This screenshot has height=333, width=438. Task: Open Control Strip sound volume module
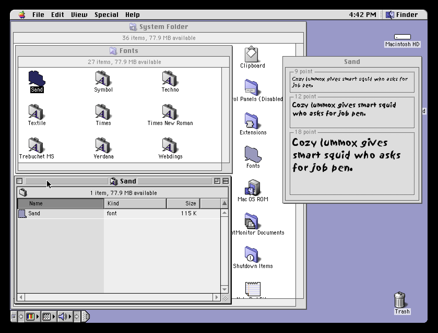[62, 317]
